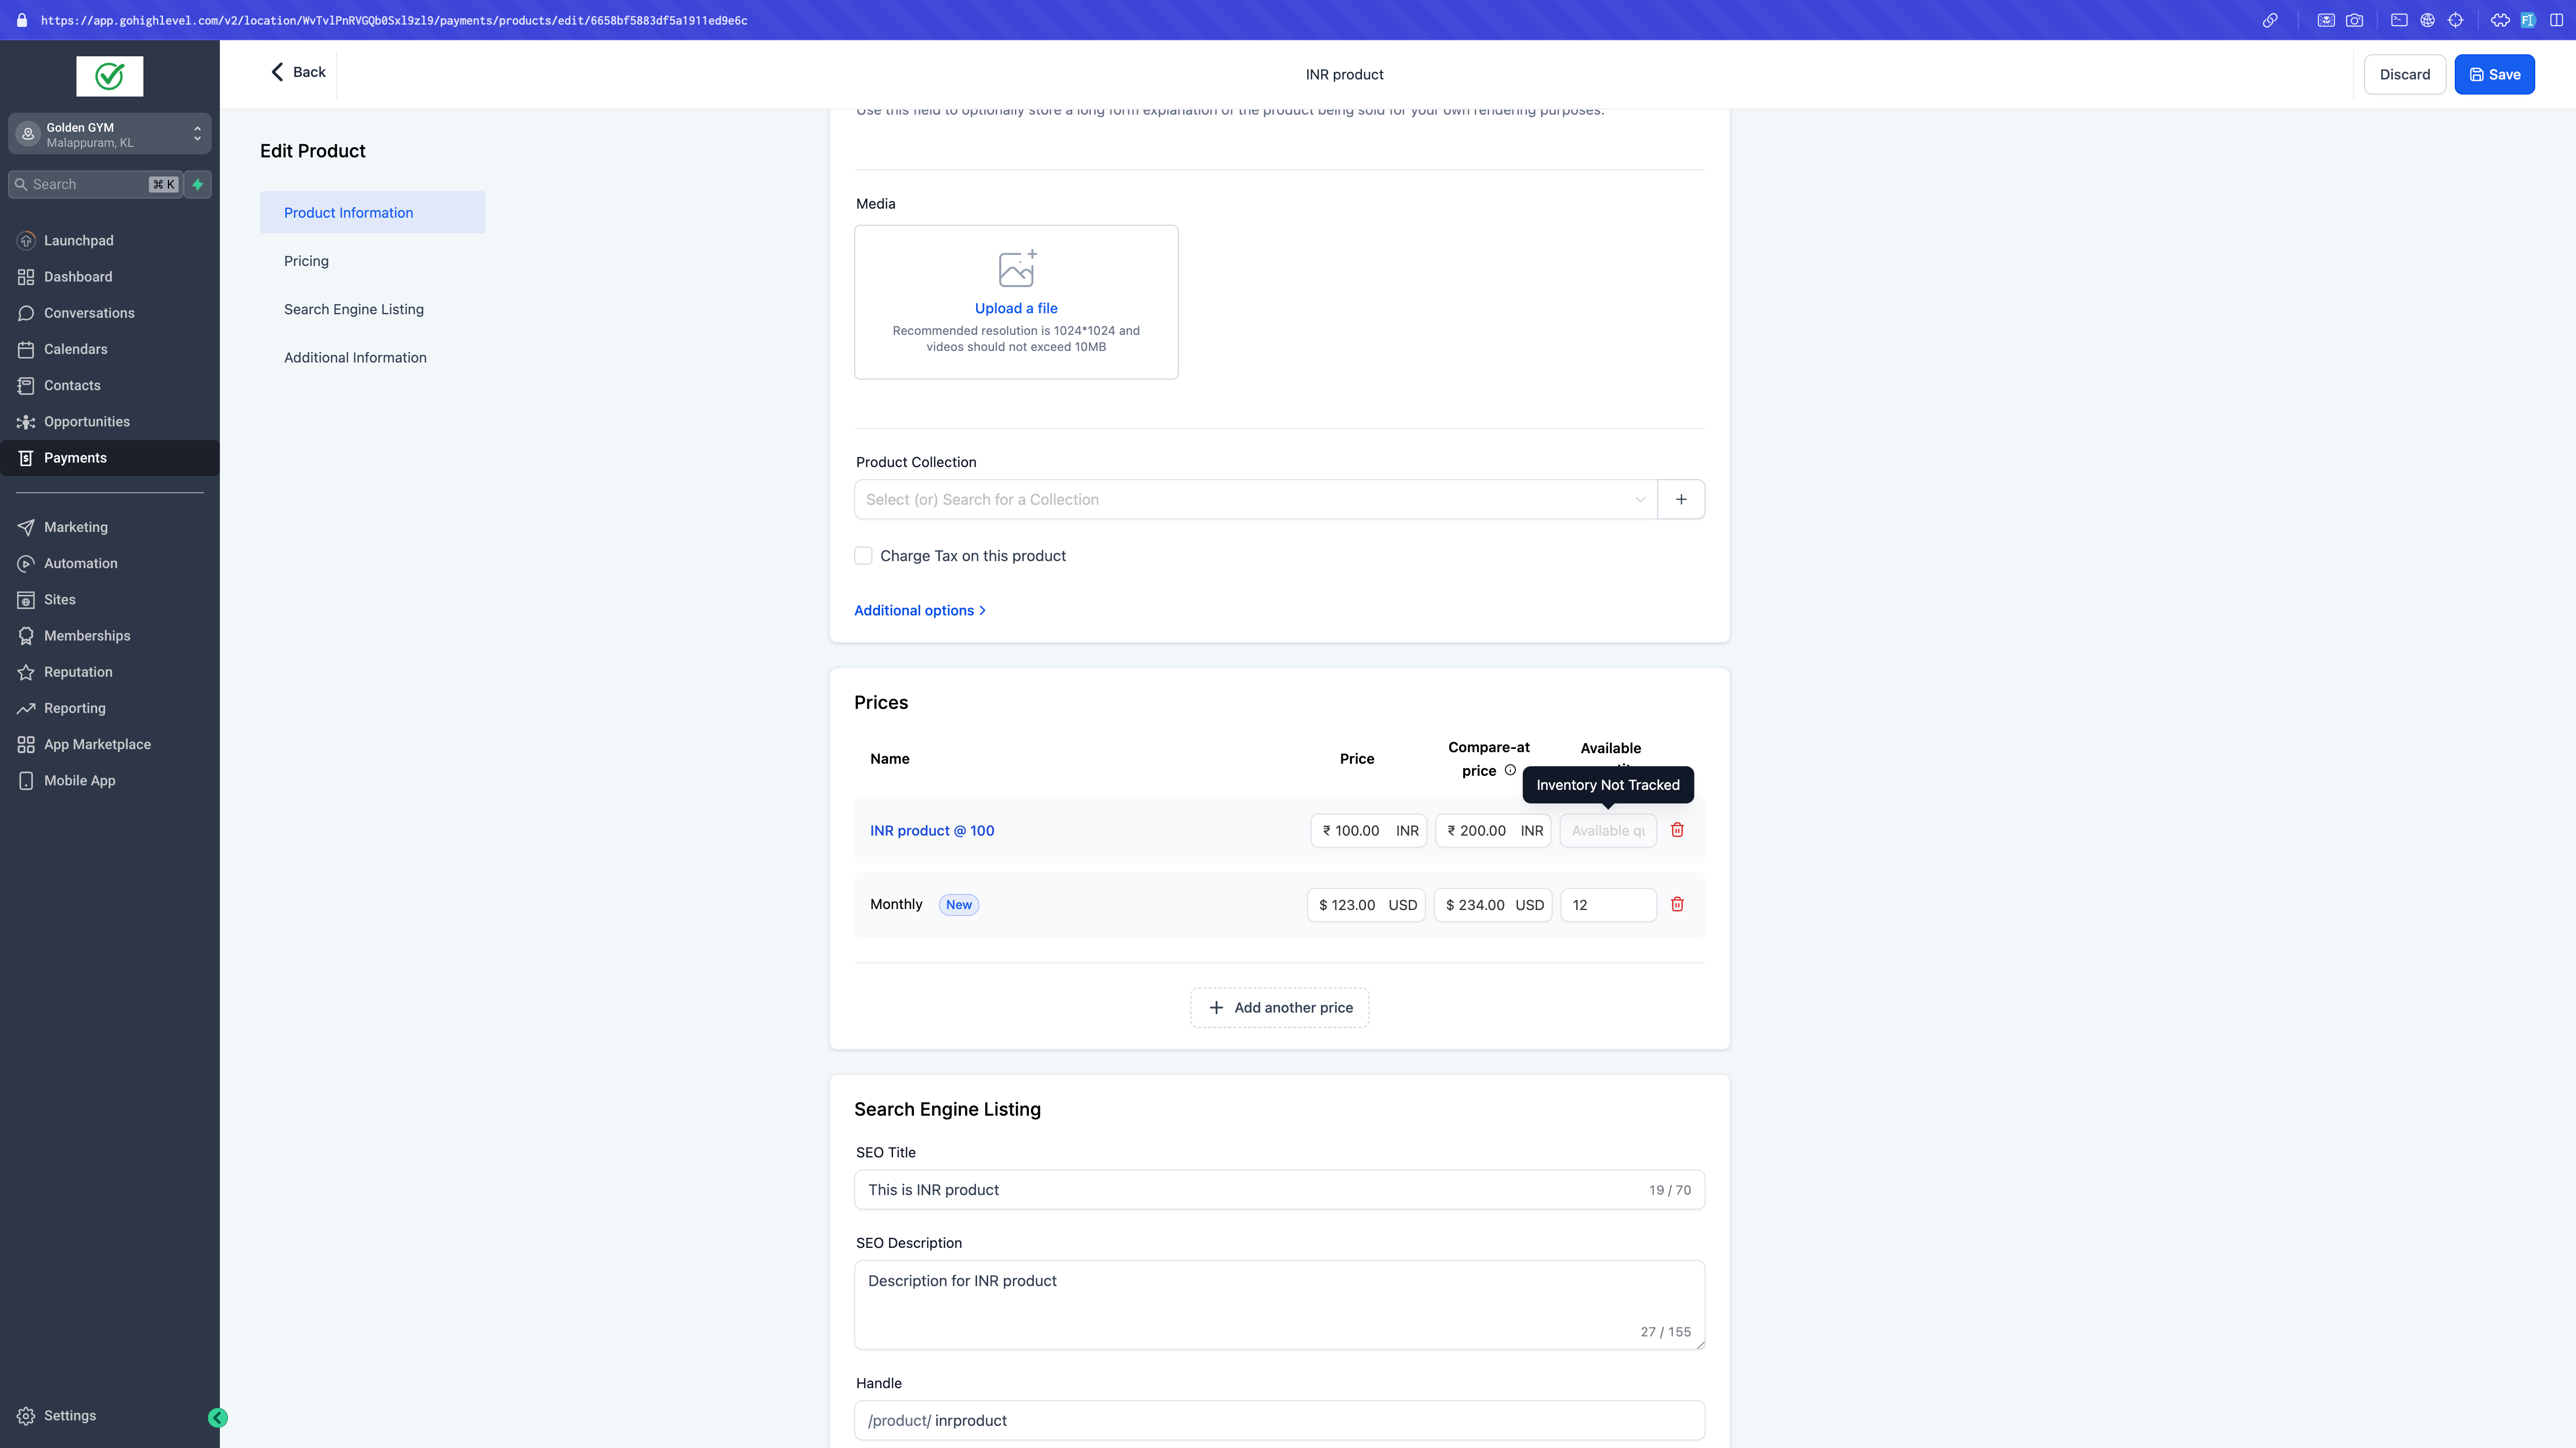The height and width of the screenshot is (1448, 2576).
Task: Delete the Monthly price row
Action: 1677,904
